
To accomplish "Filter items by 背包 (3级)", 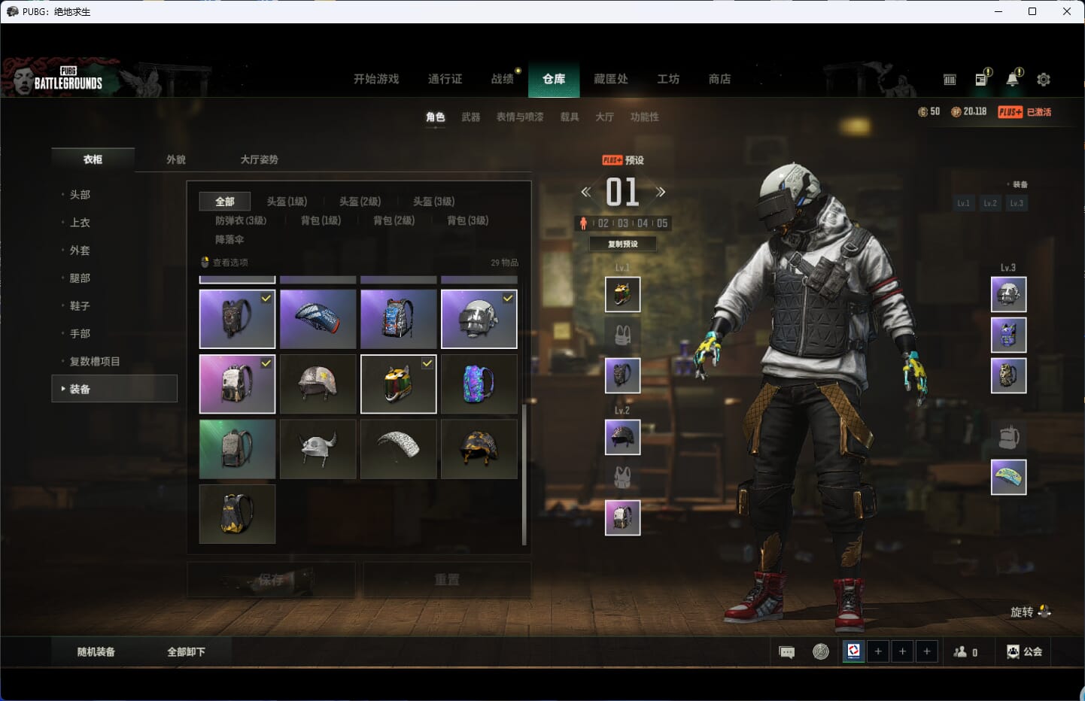I will tap(467, 220).
